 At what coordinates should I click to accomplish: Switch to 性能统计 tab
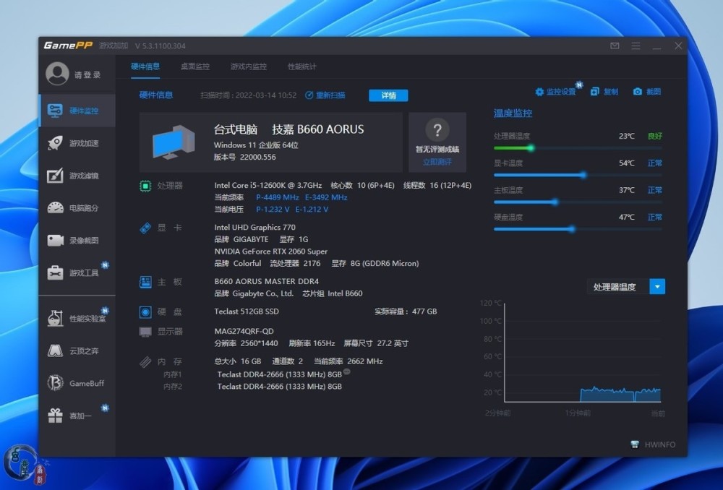[302, 66]
